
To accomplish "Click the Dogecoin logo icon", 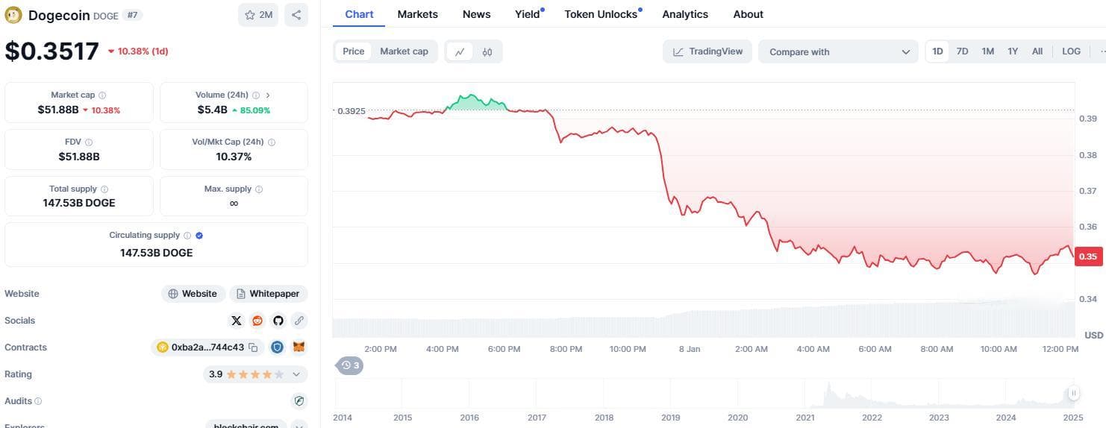I will [13, 15].
